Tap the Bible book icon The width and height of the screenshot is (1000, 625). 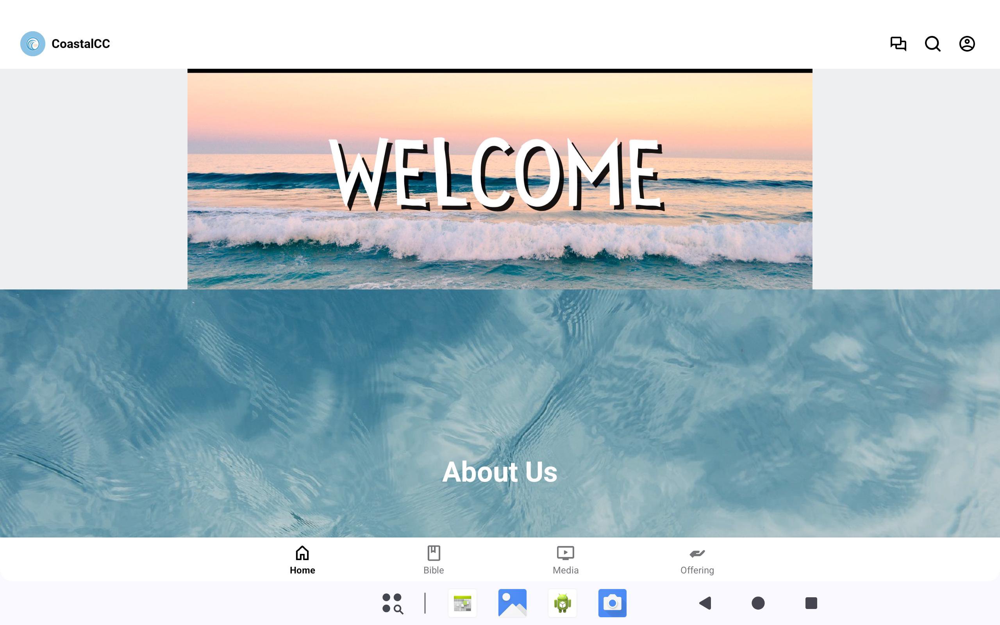(x=434, y=553)
